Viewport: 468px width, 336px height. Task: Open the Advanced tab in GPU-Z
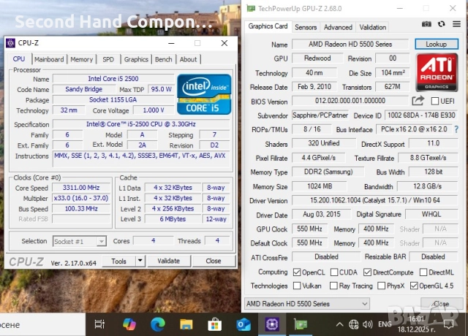[338, 27]
